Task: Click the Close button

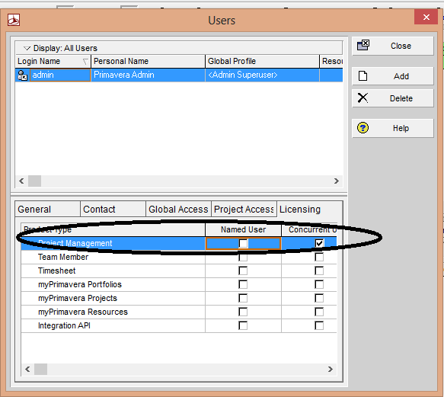Action: coord(393,46)
